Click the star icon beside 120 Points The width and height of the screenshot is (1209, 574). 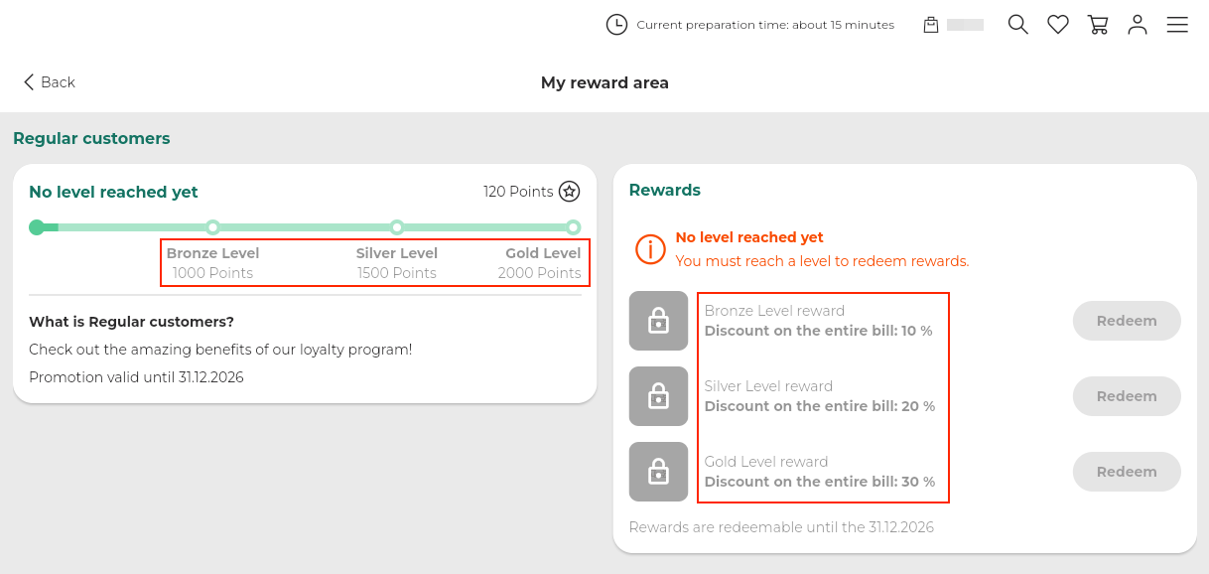569,192
